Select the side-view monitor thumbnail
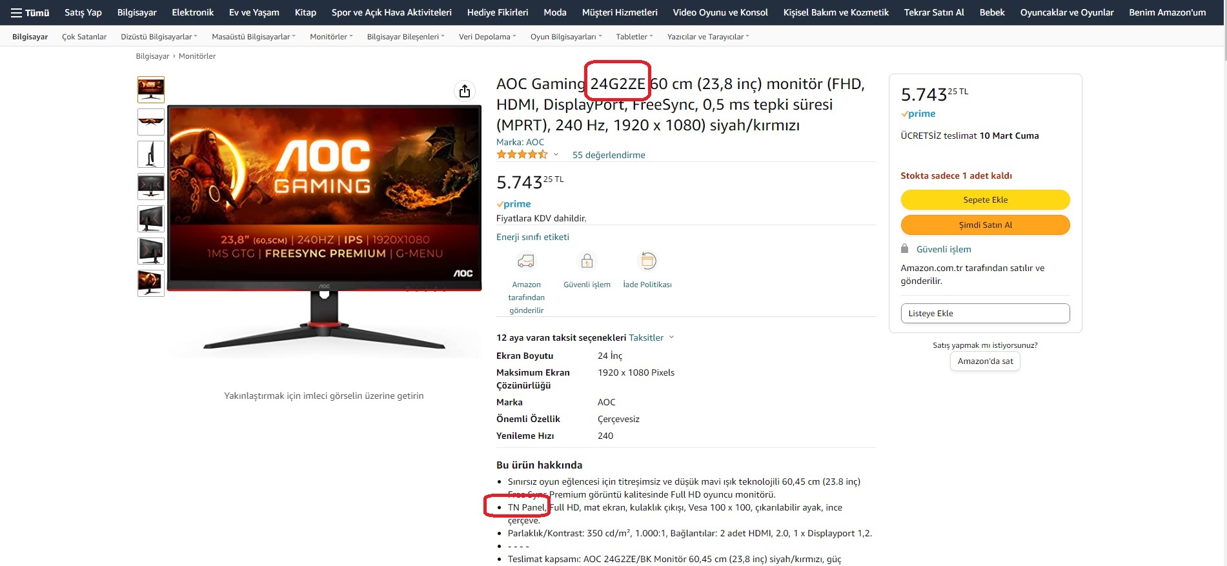Image resolution: width=1227 pixels, height=566 pixels. coord(151,154)
